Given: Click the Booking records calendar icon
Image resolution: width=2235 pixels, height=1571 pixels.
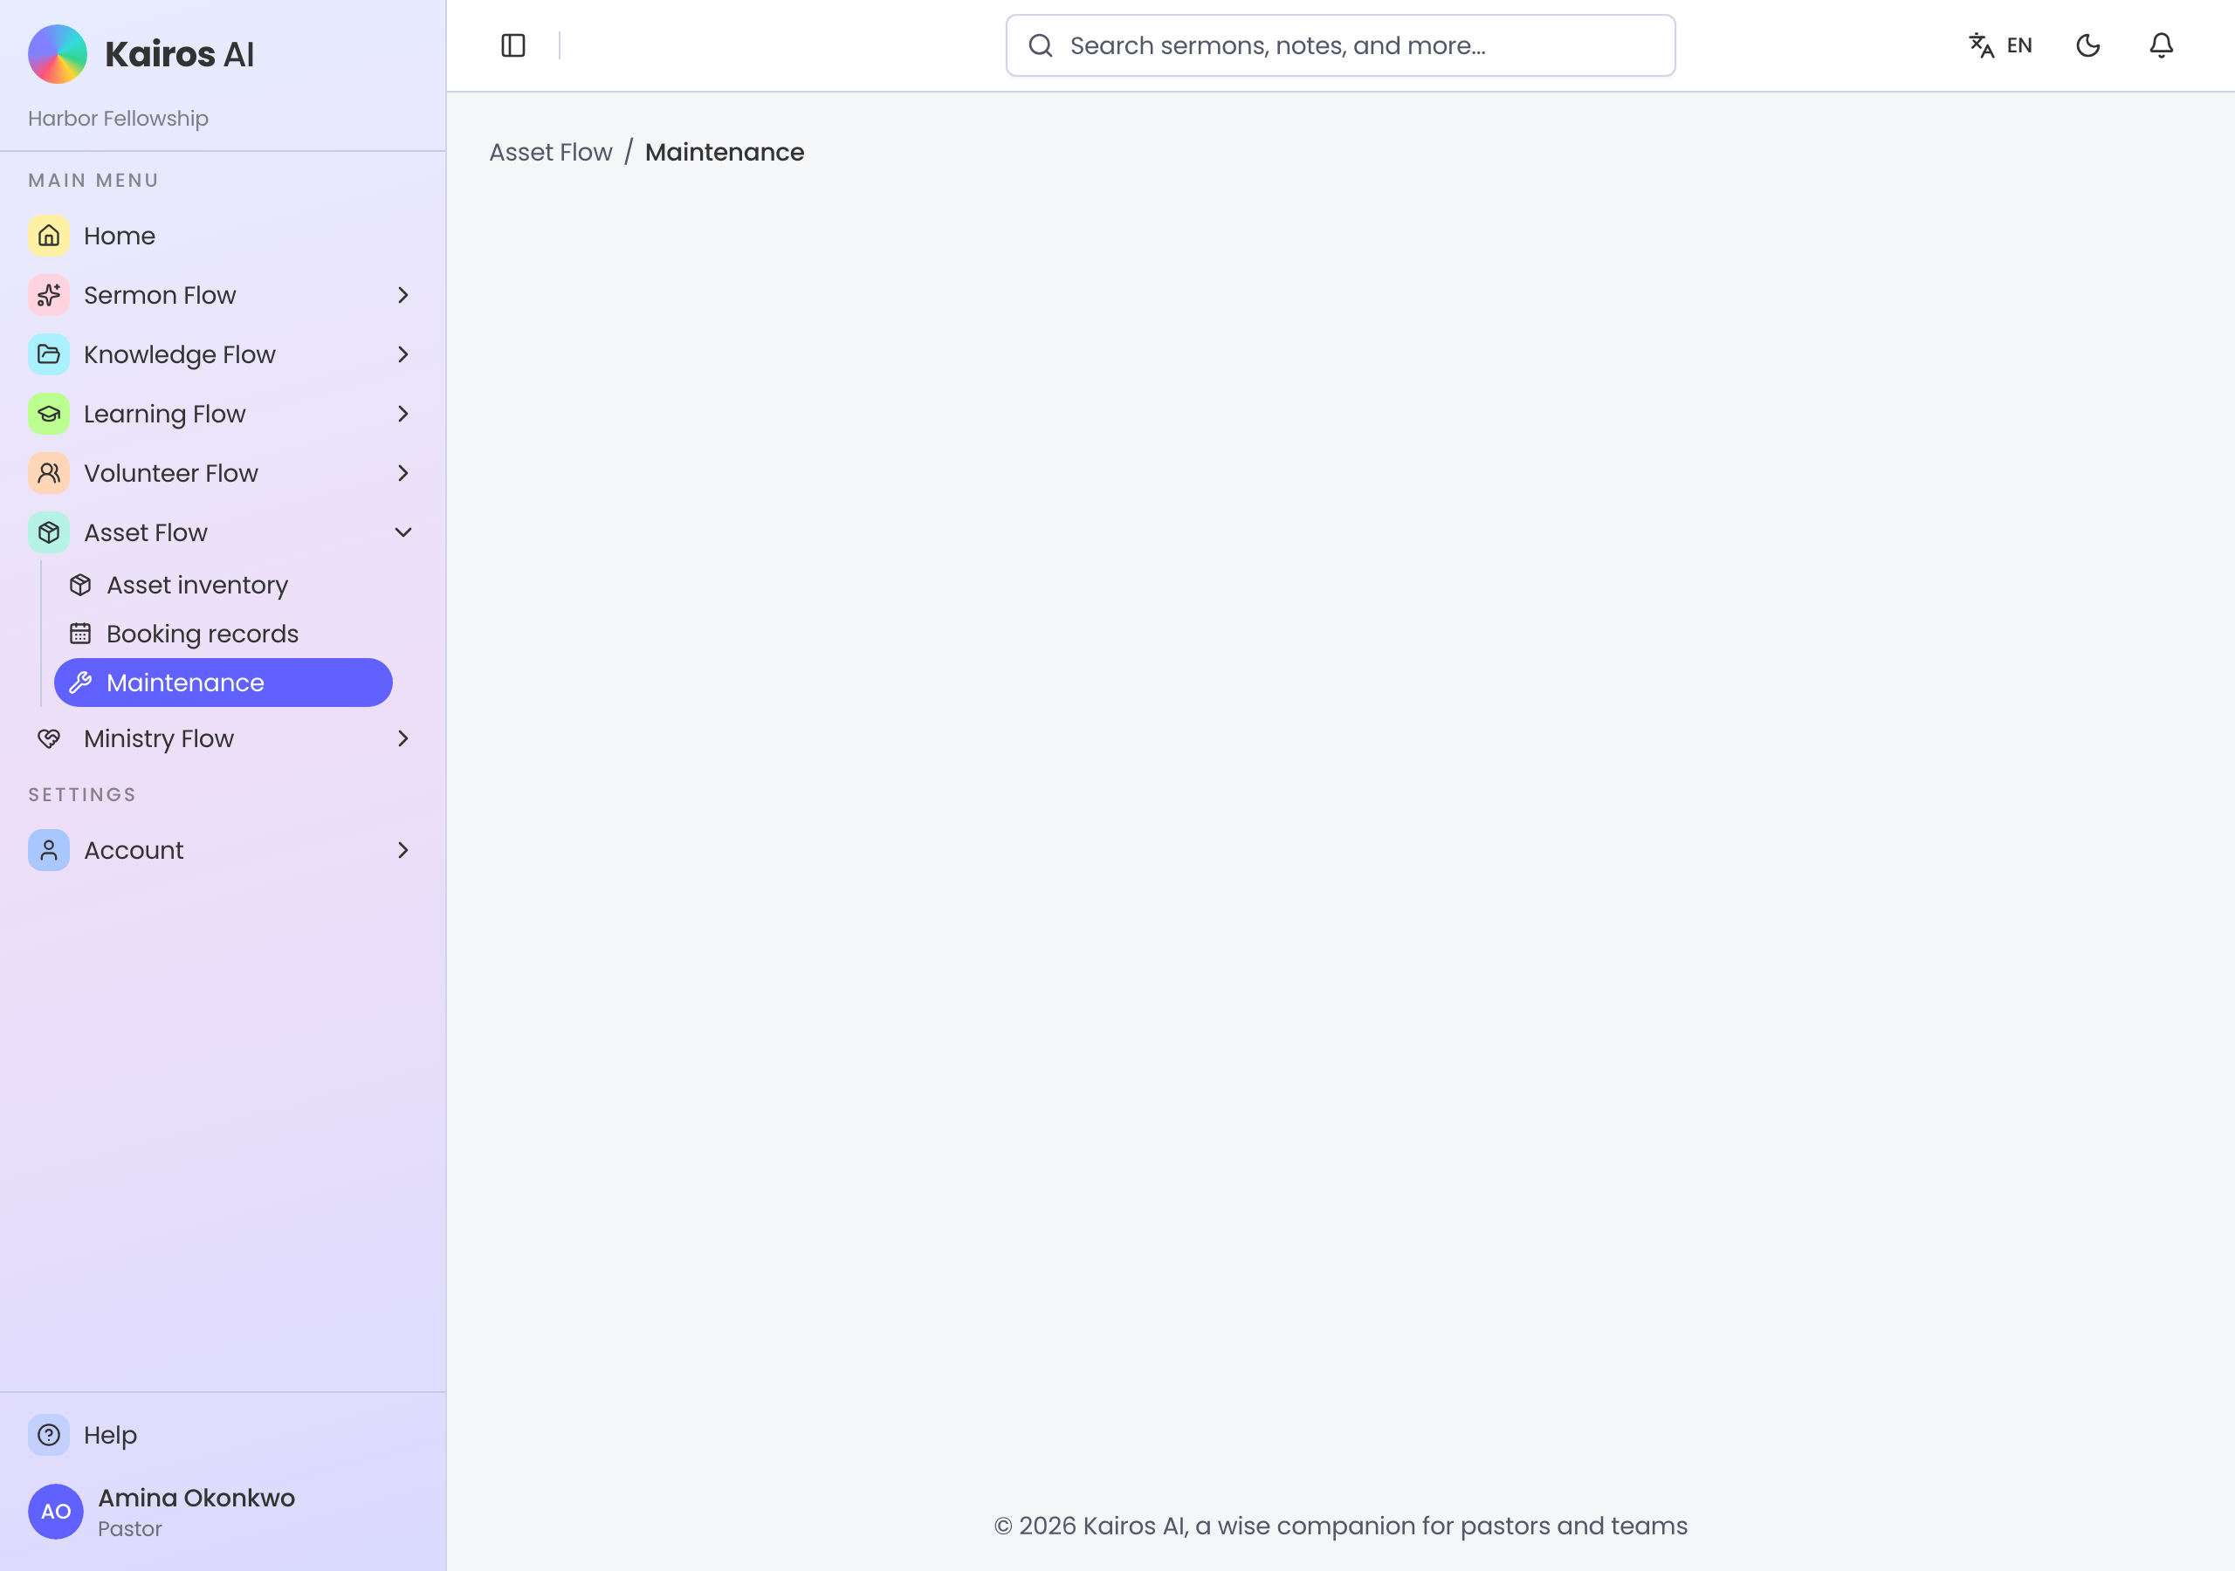Looking at the screenshot, I should pos(81,634).
